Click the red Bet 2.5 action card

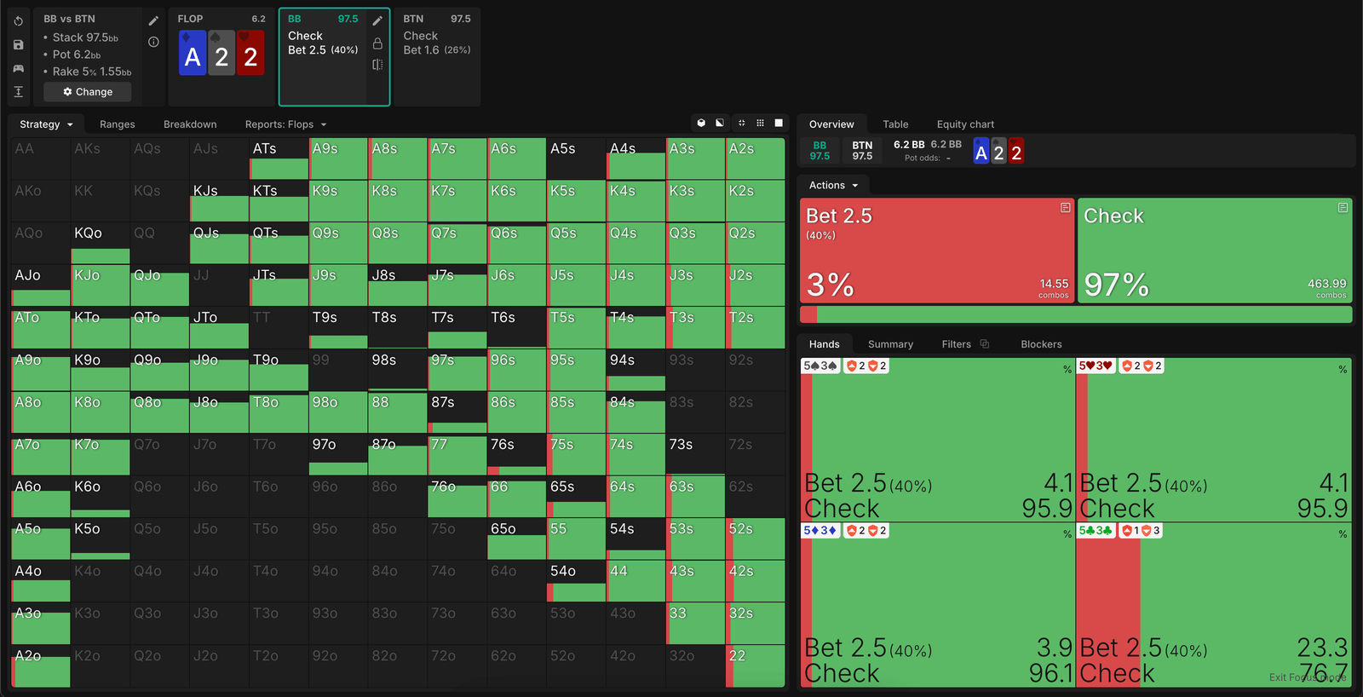(936, 251)
